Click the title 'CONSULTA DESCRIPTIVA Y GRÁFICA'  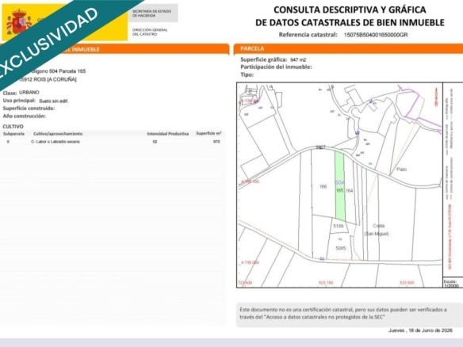[x=350, y=10]
